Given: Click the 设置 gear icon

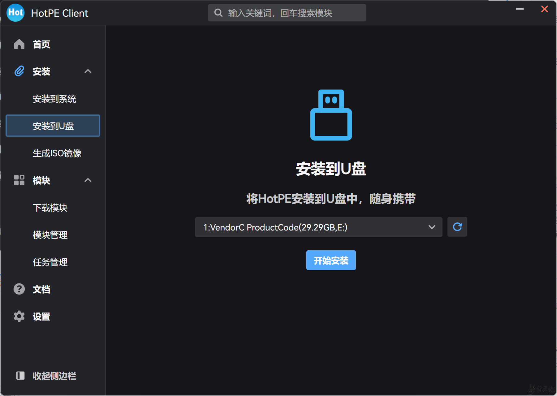Looking at the screenshot, I should 19,316.
